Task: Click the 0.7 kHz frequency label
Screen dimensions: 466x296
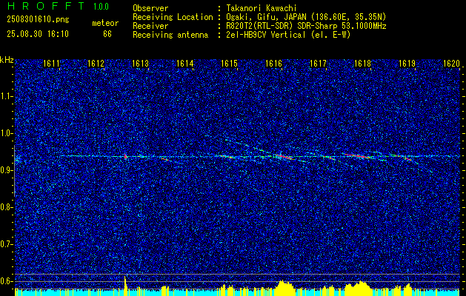Action: 6,244
